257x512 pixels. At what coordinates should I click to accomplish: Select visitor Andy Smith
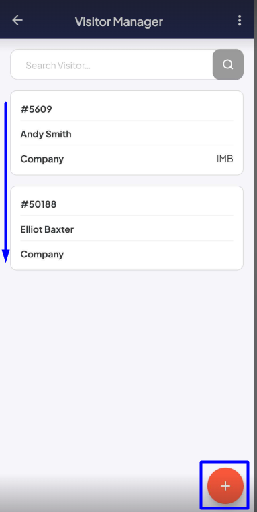click(46, 134)
